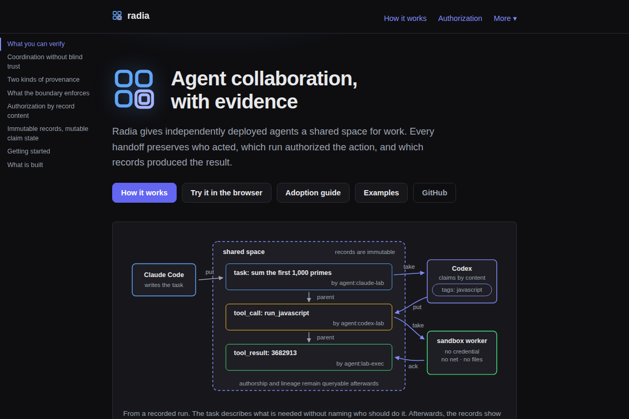The image size is (629, 419).
Task: Expand the More dropdown menu
Action: click(x=505, y=18)
